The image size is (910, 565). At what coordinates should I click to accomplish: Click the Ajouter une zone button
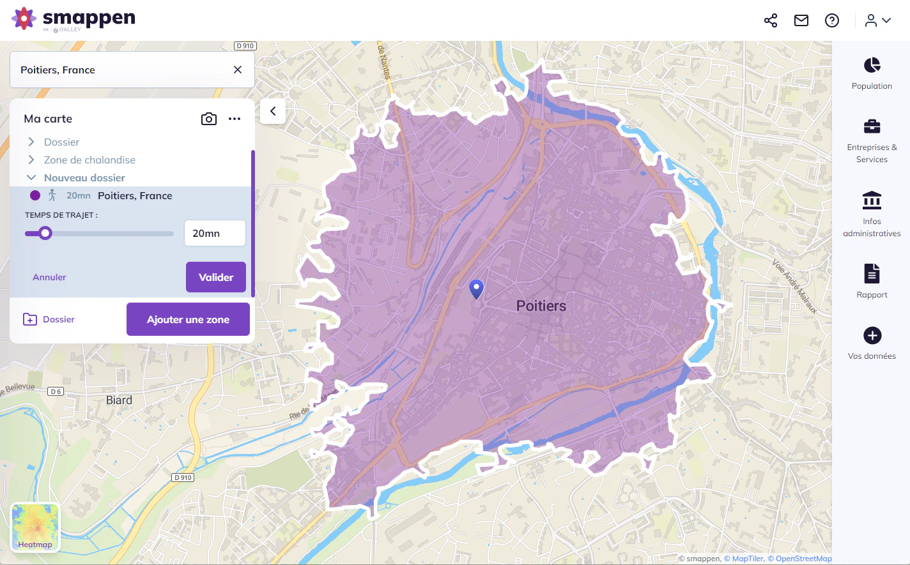point(188,319)
